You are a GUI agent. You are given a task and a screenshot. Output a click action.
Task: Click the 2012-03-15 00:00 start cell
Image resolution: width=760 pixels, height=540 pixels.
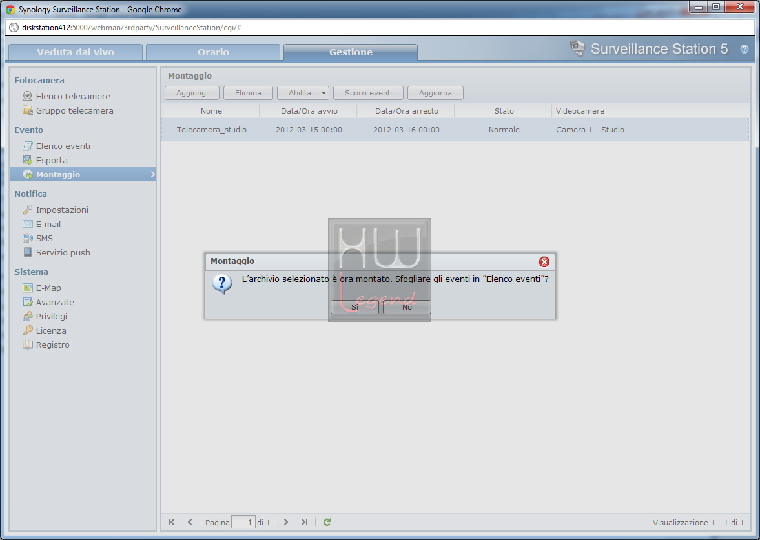point(309,130)
